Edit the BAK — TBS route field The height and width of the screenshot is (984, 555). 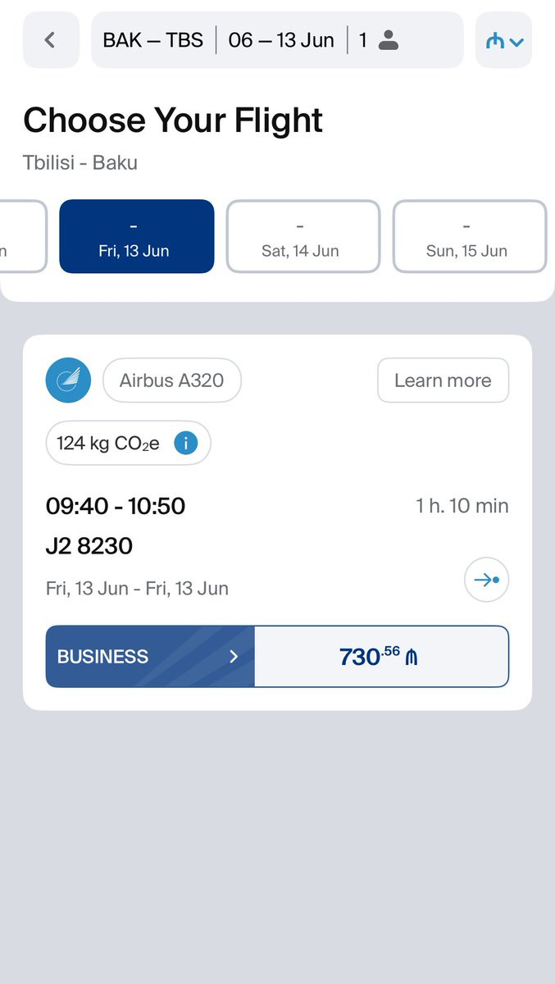click(152, 40)
